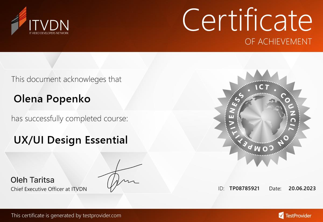This screenshot has height=222, width=323.
Task: Click the signer name Oleh Taritsa
Action: point(32,180)
